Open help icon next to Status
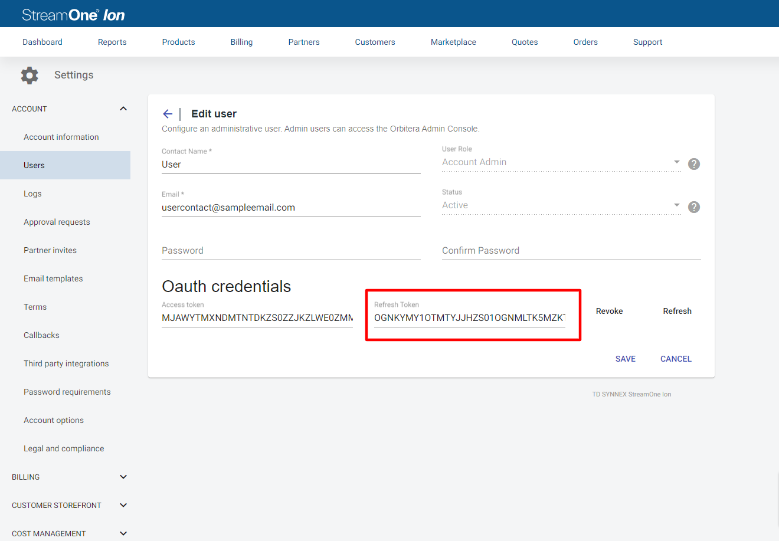Viewport: 779px width, 541px height. coord(694,207)
